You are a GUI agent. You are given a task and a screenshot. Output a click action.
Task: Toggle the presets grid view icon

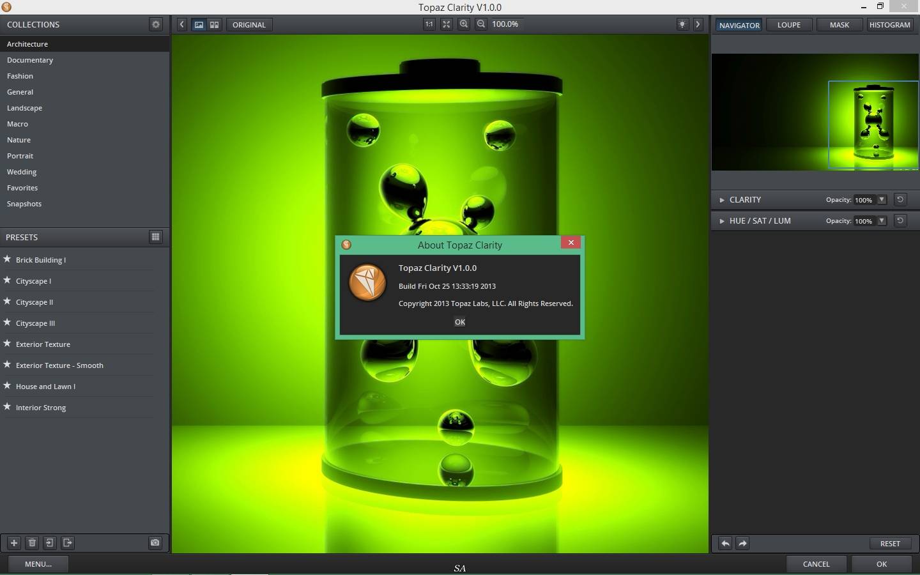click(x=155, y=237)
